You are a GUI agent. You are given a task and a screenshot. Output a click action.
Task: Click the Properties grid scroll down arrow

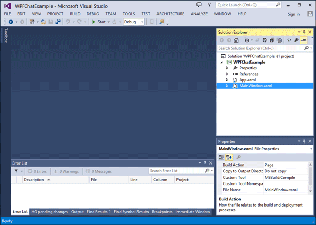pos(310,191)
